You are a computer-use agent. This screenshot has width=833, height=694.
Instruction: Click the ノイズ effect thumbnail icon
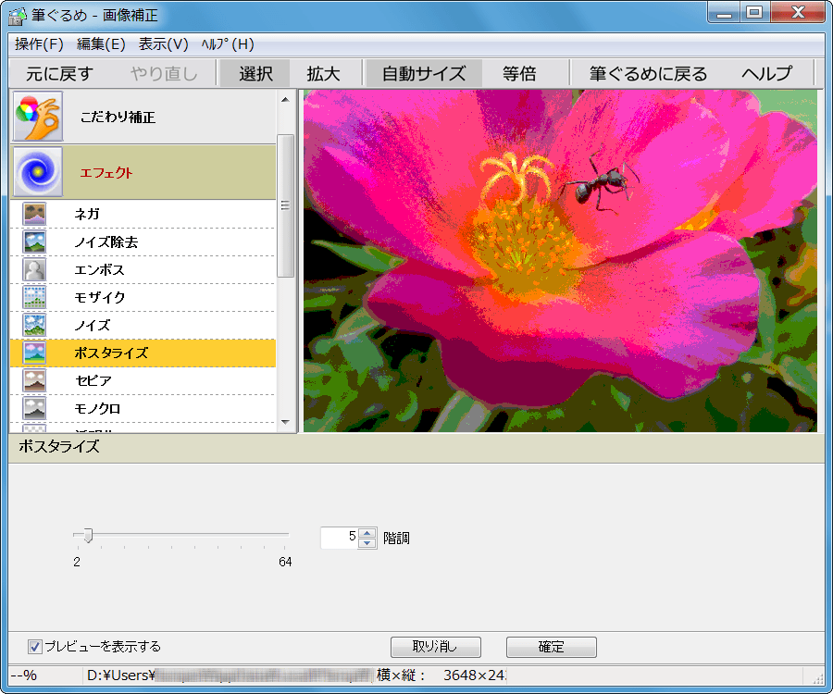tap(34, 325)
